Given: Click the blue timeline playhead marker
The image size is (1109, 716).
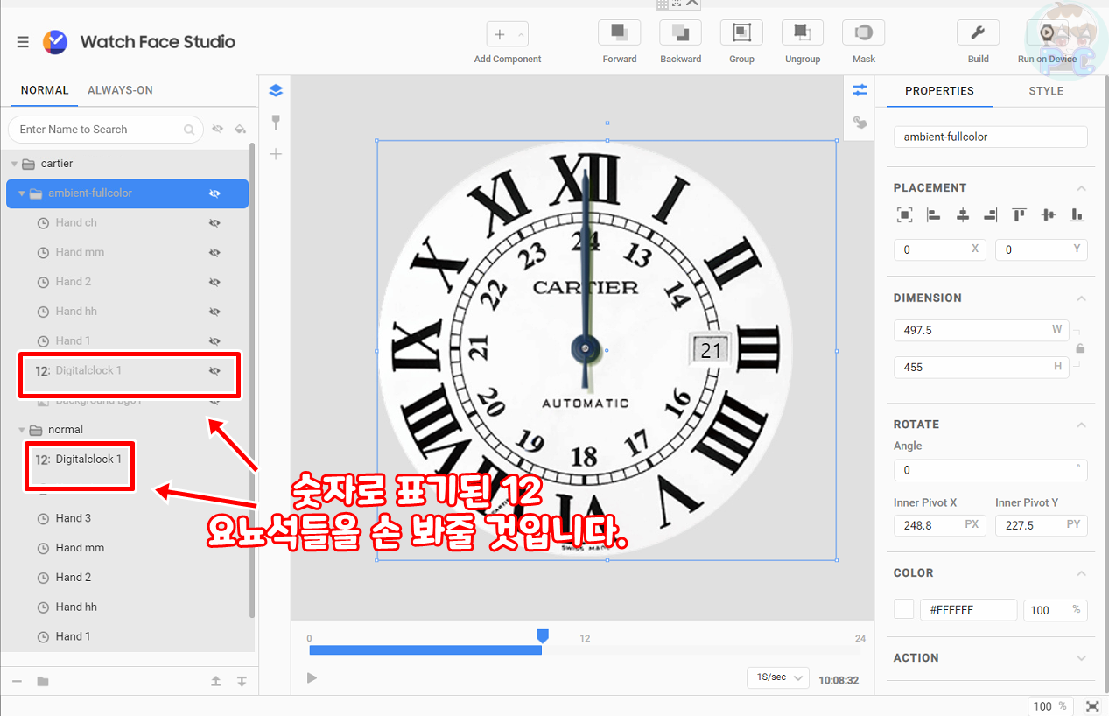Looking at the screenshot, I should 542,636.
